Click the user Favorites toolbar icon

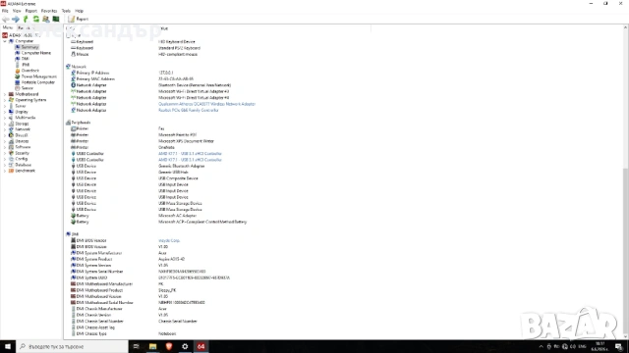tap(46, 20)
